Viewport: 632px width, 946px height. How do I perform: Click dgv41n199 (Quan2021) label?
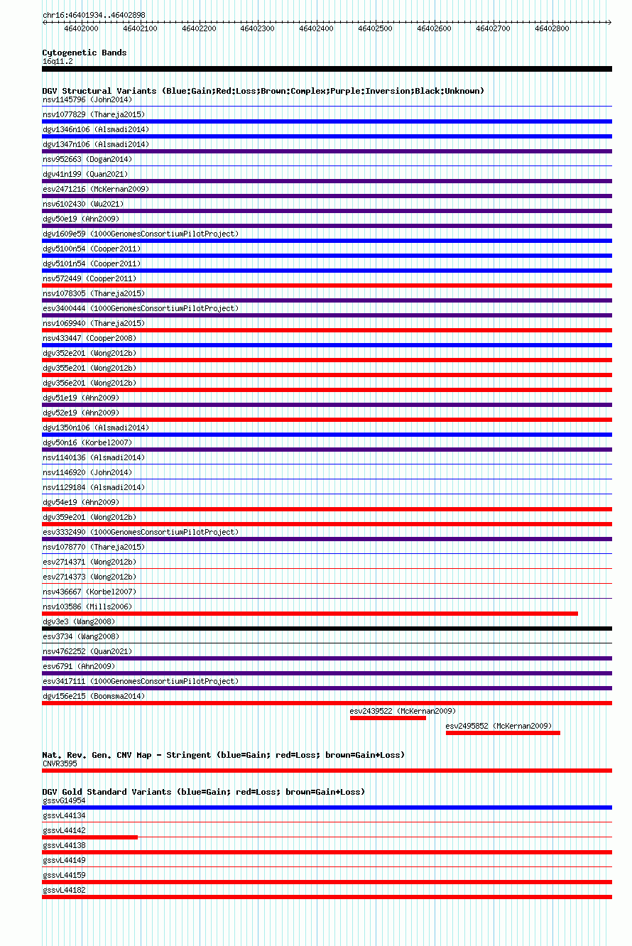85,174
